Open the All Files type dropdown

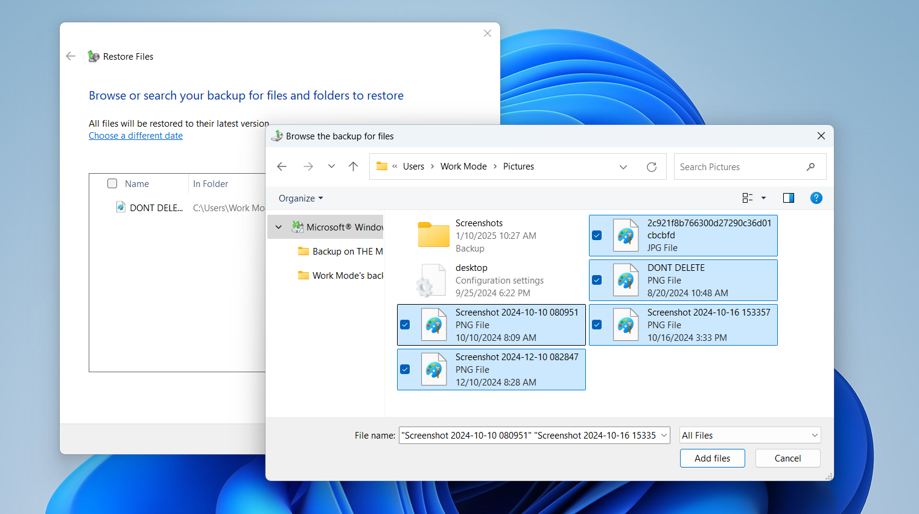point(750,436)
